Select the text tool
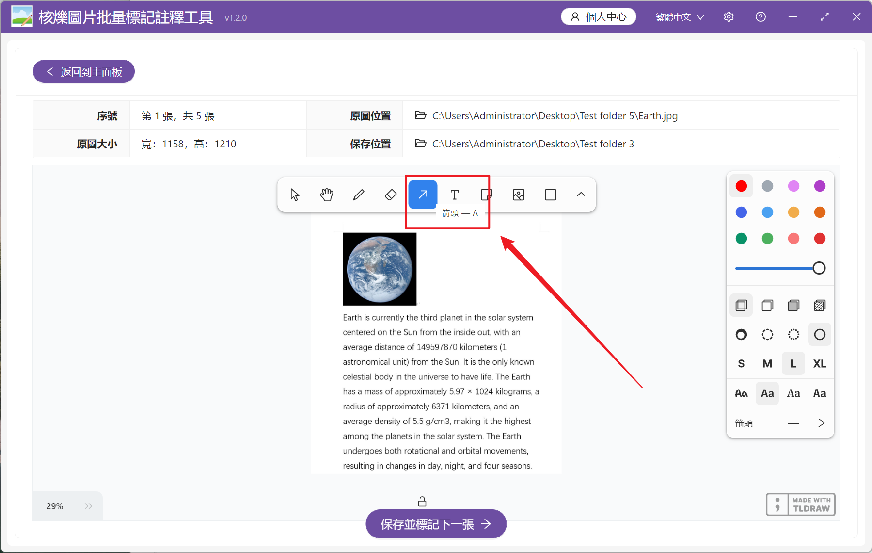 click(455, 195)
